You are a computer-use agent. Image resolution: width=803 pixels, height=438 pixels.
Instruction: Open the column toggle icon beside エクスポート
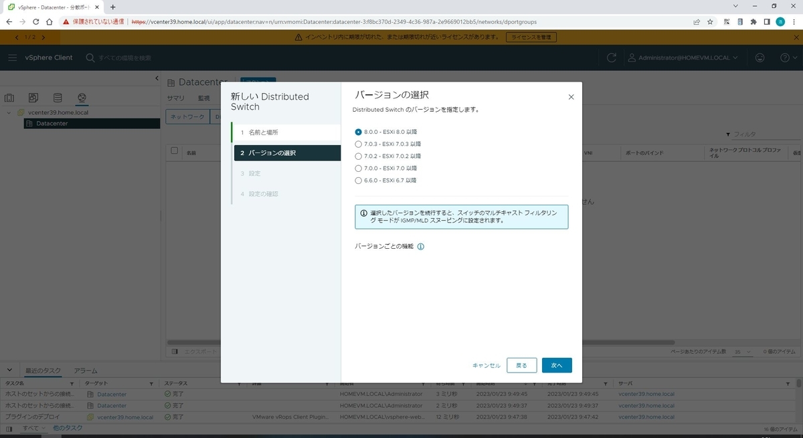tap(175, 351)
